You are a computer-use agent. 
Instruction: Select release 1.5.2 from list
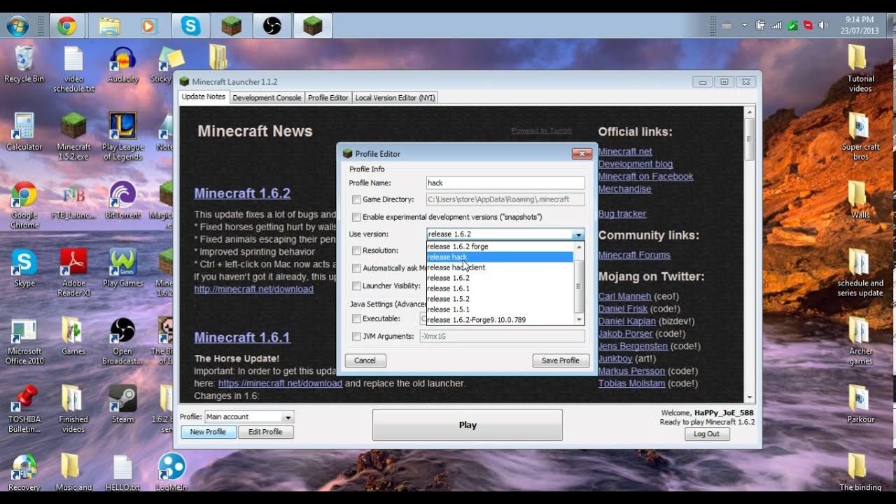click(x=500, y=299)
